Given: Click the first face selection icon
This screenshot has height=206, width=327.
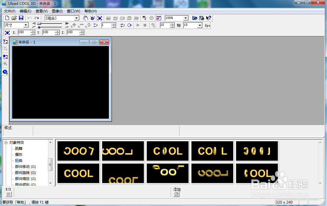Looking at the screenshot, I should (x=108, y=18).
